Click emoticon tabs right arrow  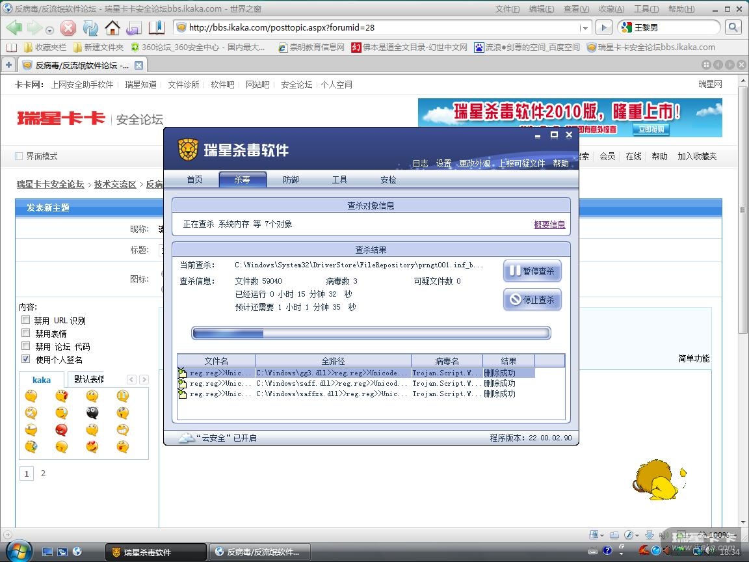tap(144, 379)
